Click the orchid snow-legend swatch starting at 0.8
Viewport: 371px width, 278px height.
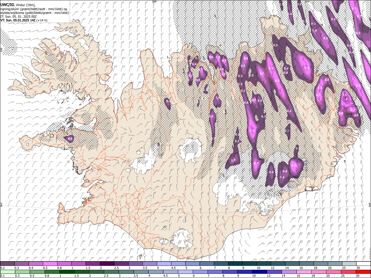click(64, 264)
